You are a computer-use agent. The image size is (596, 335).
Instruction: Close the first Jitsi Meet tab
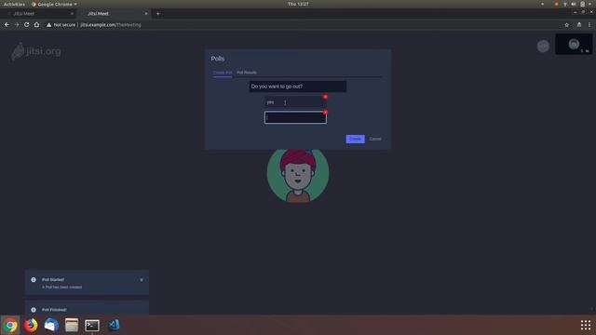point(72,14)
